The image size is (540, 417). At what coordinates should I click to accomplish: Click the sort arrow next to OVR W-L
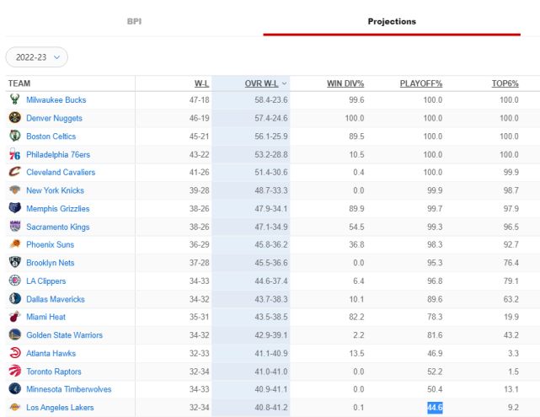(x=284, y=83)
